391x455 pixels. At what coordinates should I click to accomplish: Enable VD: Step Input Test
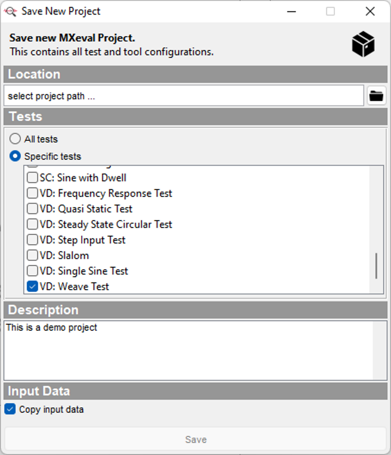[32, 240]
